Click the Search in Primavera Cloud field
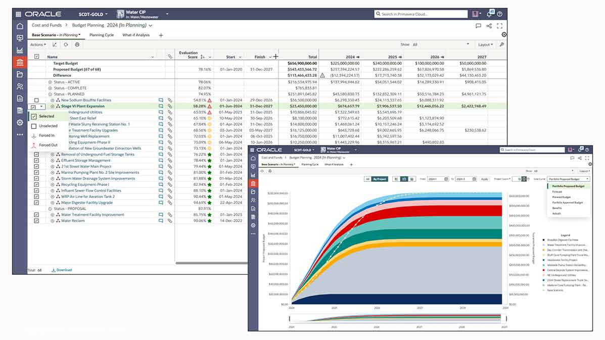The width and height of the screenshot is (605, 340). click(422, 14)
